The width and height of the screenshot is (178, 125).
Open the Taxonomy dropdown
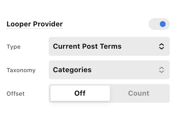(109, 70)
